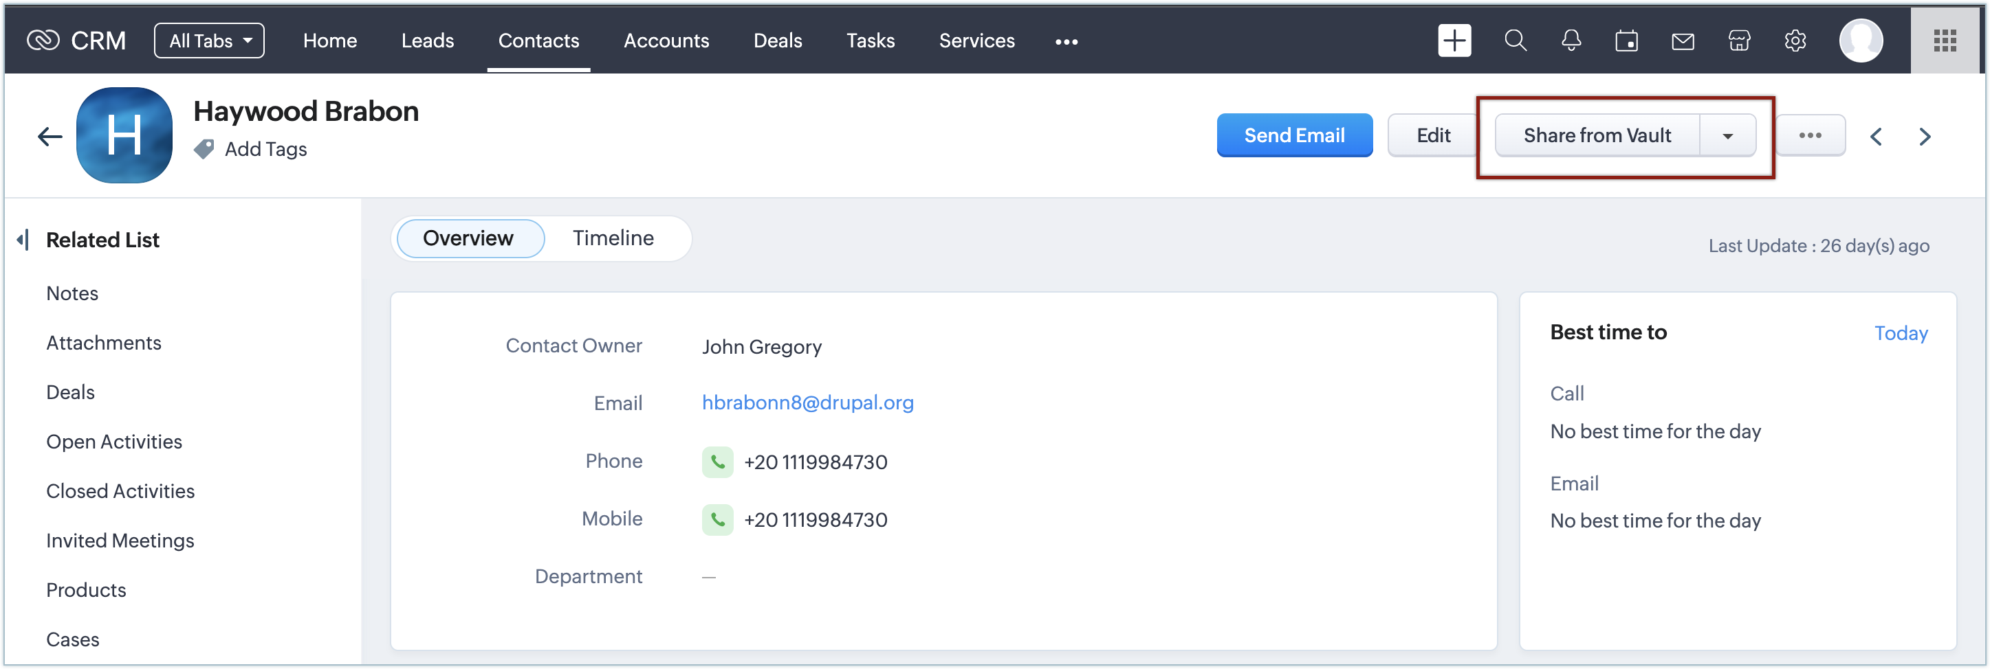
Task: Click the tag icon beside Add Tags
Action: coord(204,149)
